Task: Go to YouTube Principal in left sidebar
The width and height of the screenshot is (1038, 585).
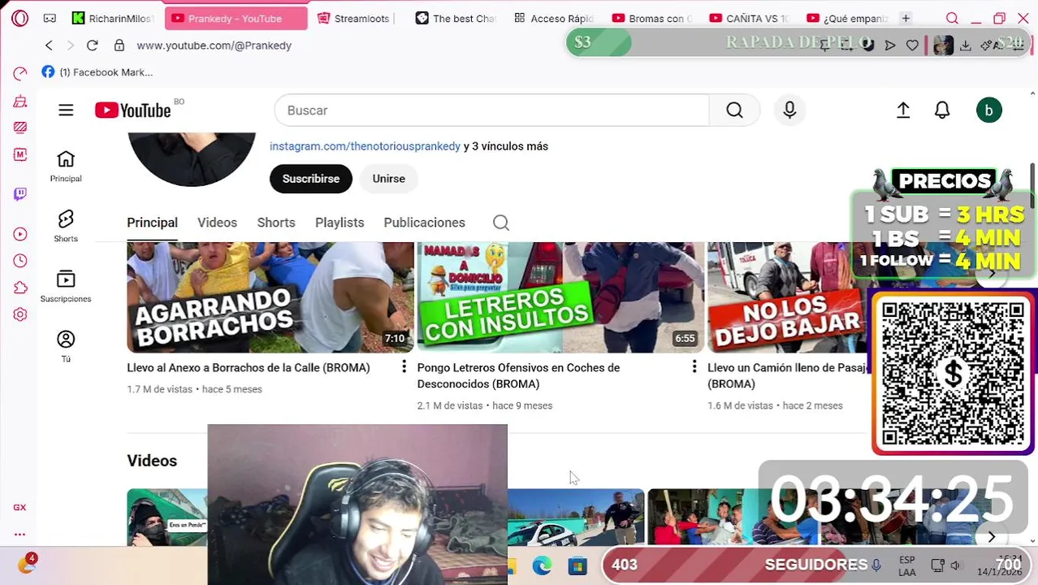Action: [x=66, y=166]
